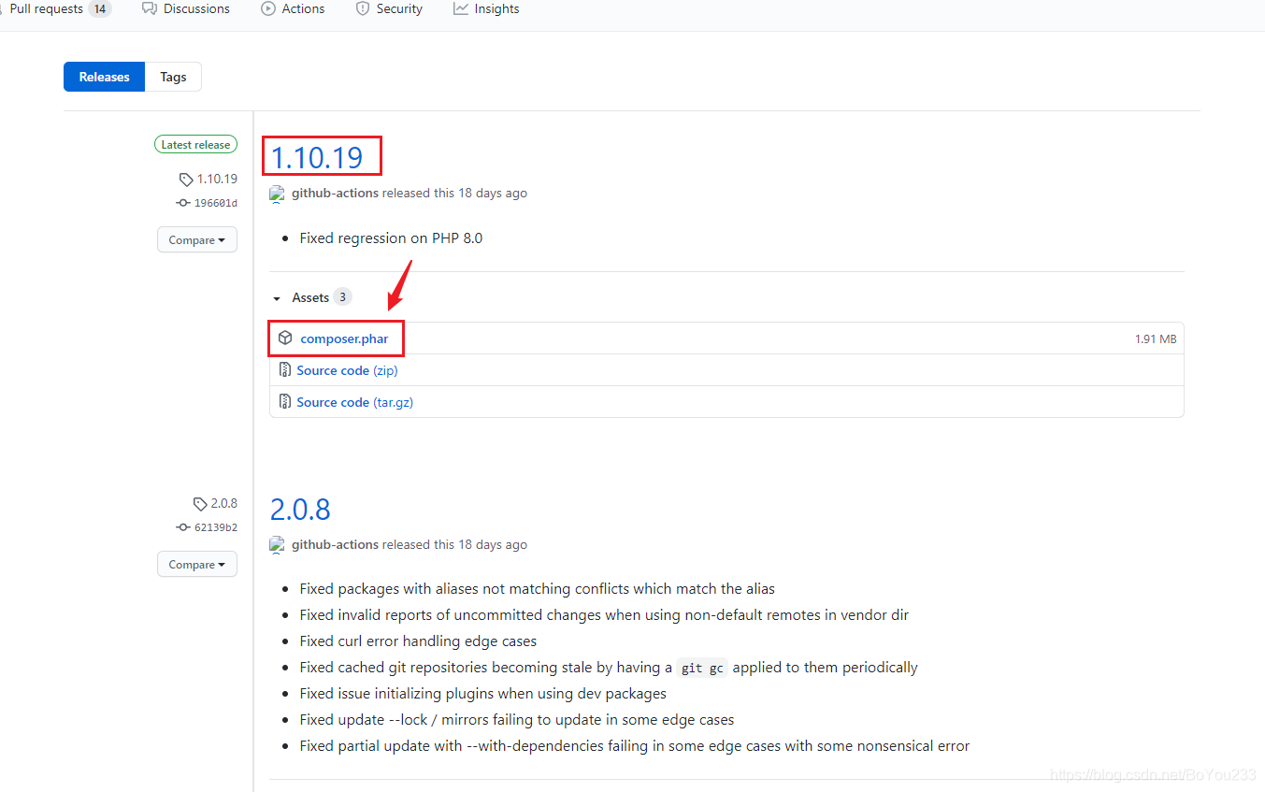
Task: Open commit 62139b2
Action: click(x=214, y=526)
